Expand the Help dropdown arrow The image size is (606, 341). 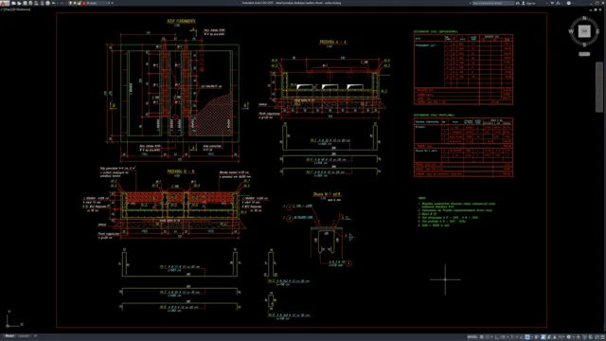tap(573, 3)
